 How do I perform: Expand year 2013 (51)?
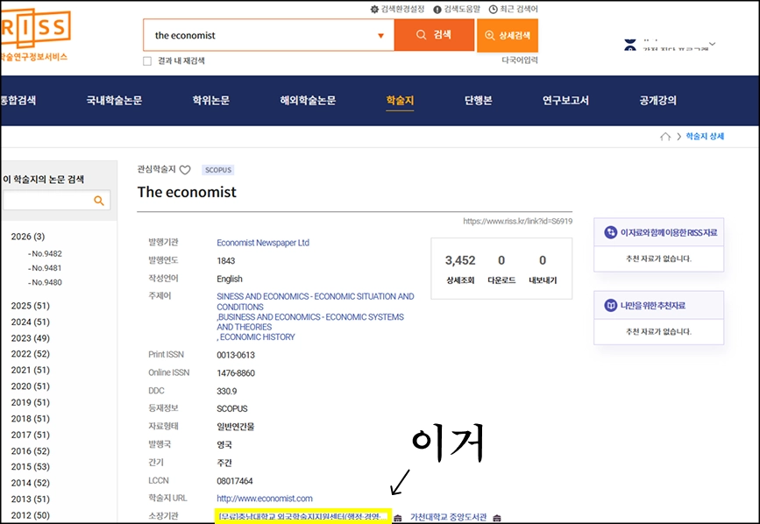pos(30,499)
